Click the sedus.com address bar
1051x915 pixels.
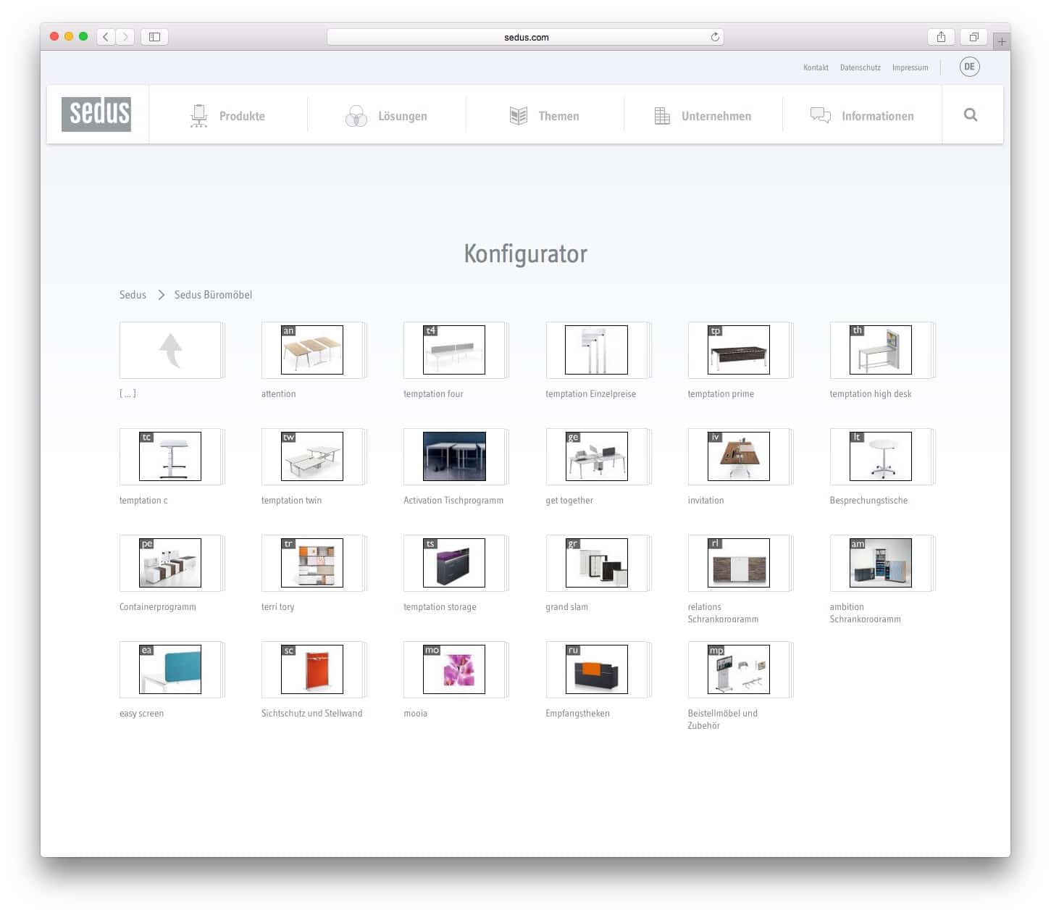[x=525, y=37]
